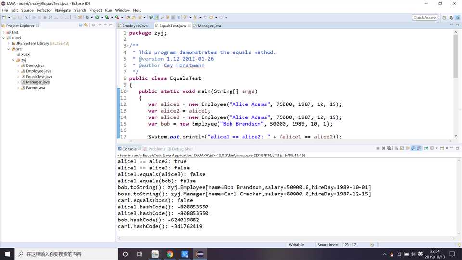This screenshot has width=462, height=260.
Task: Fold the main method at line 10
Action: (128, 91)
